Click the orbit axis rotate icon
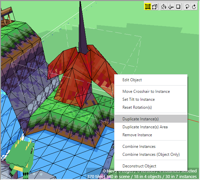 point(164,7)
